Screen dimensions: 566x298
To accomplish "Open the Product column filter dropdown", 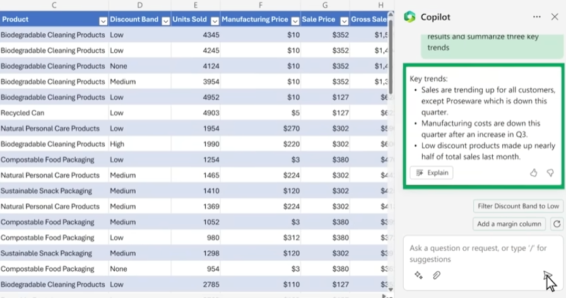I will coord(103,20).
